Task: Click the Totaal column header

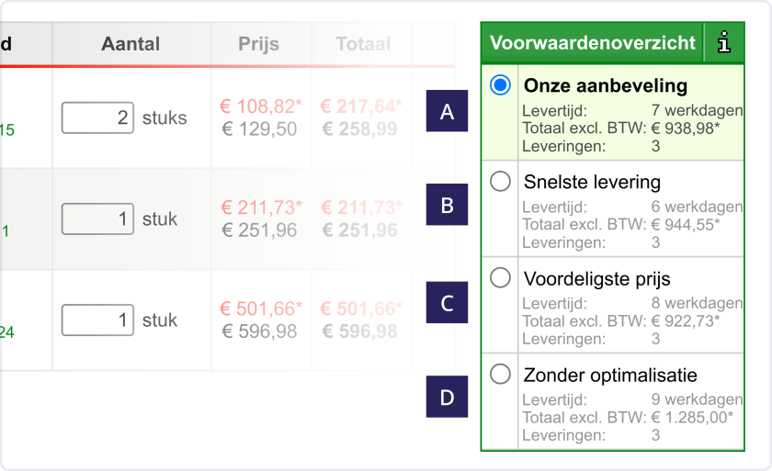Action: click(363, 44)
